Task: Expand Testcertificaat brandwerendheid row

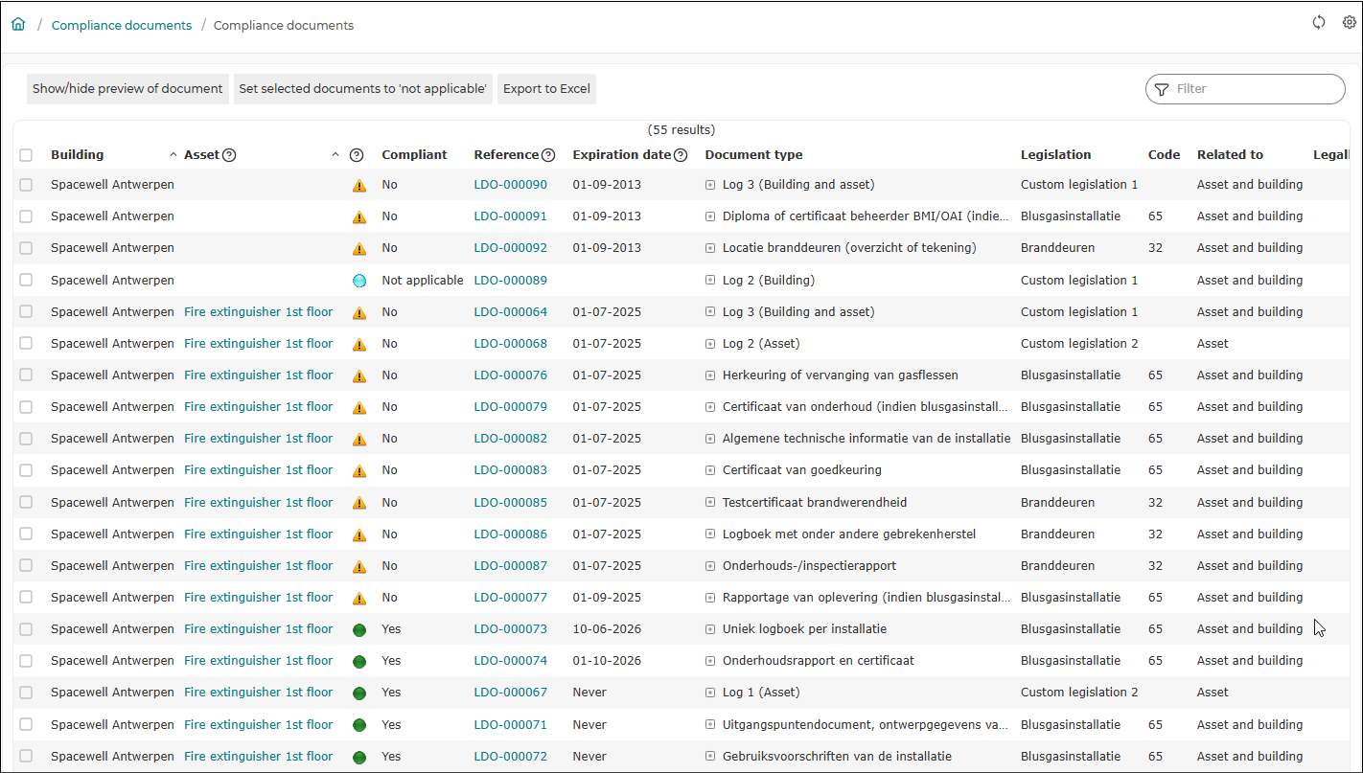Action: (x=710, y=503)
